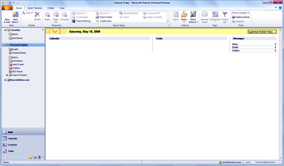Click the Send/Receive quick access icon

click(x=9, y=3)
